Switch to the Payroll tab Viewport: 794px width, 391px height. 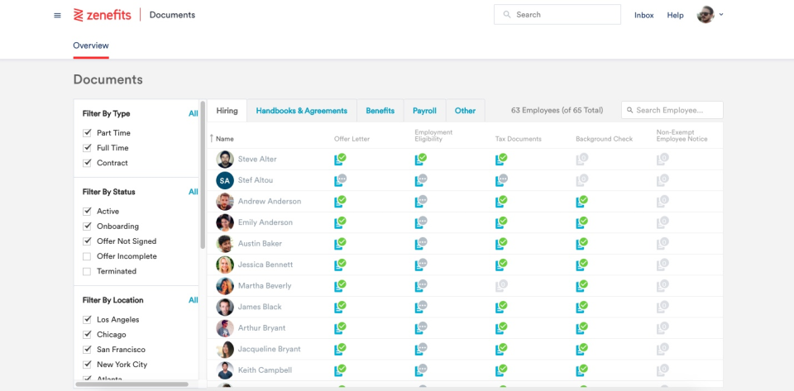[424, 111]
